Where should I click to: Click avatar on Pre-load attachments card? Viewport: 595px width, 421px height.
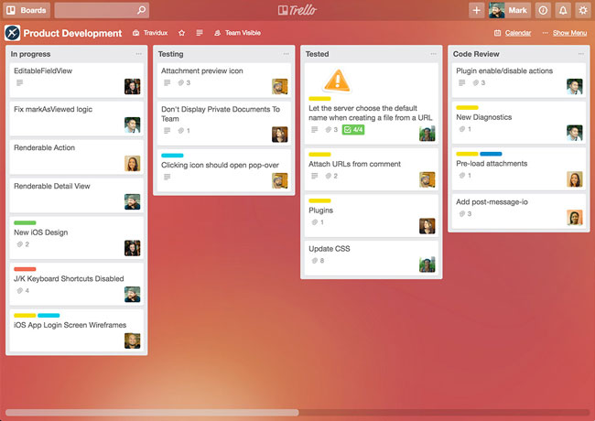tap(575, 179)
